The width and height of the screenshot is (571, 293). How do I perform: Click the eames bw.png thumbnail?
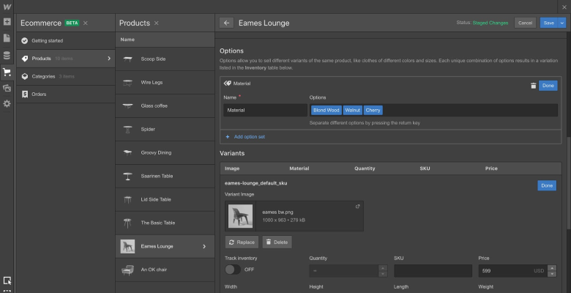(240, 216)
